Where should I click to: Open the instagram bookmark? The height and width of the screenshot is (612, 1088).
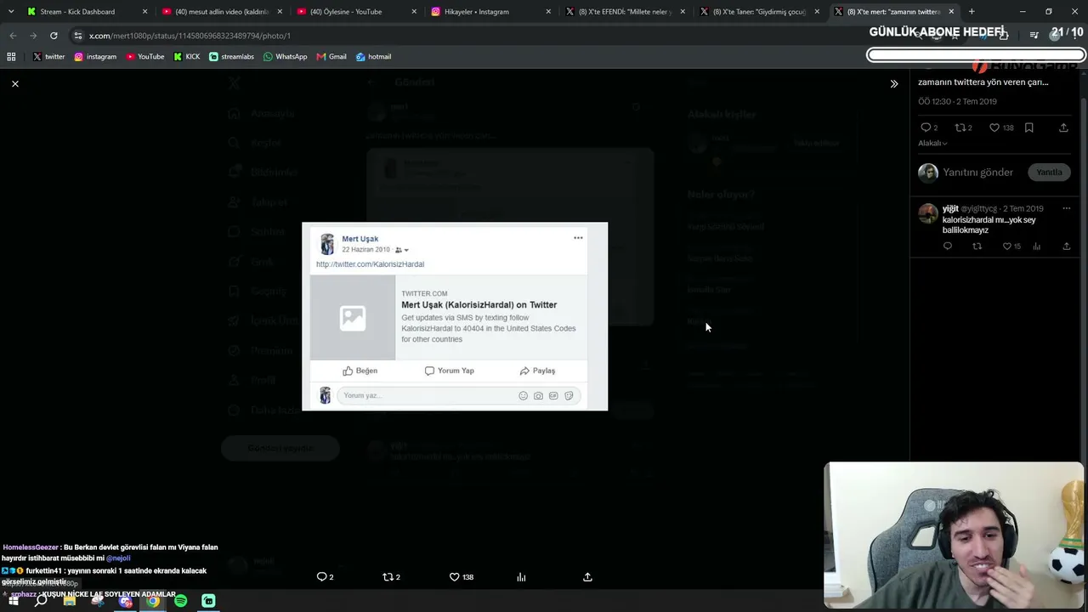coord(95,57)
